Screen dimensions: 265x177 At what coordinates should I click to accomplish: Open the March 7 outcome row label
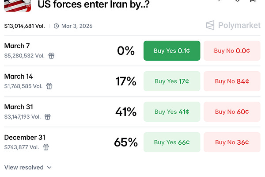pos(17,46)
